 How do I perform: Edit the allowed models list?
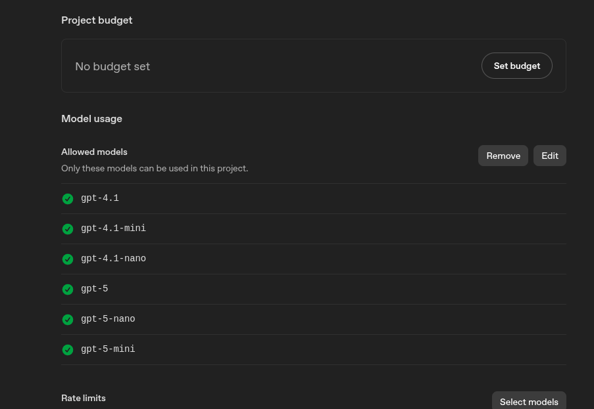549,156
